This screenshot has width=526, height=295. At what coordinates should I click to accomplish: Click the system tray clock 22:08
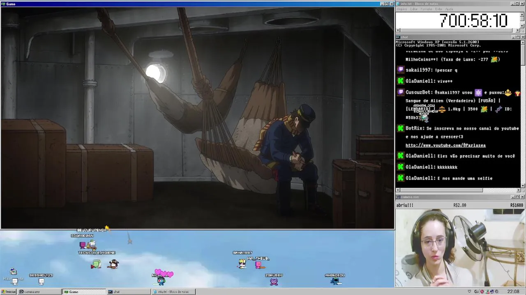513,292
